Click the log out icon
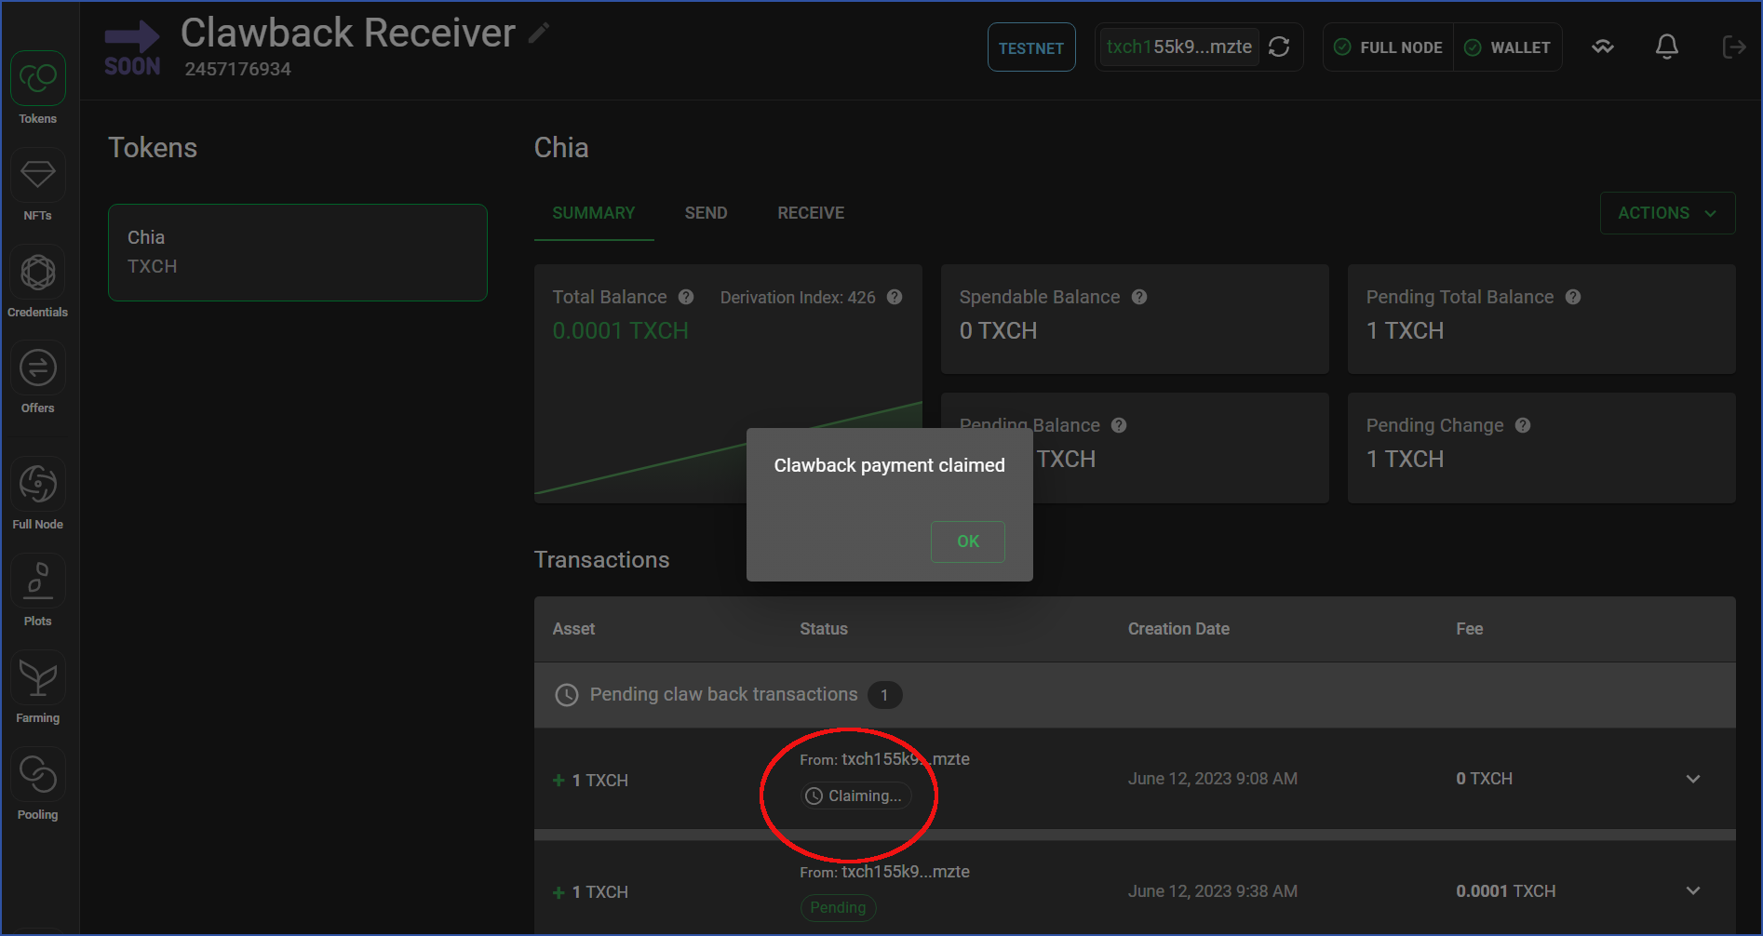This screenshot has height=936, width=1763. coord(1733,47)
